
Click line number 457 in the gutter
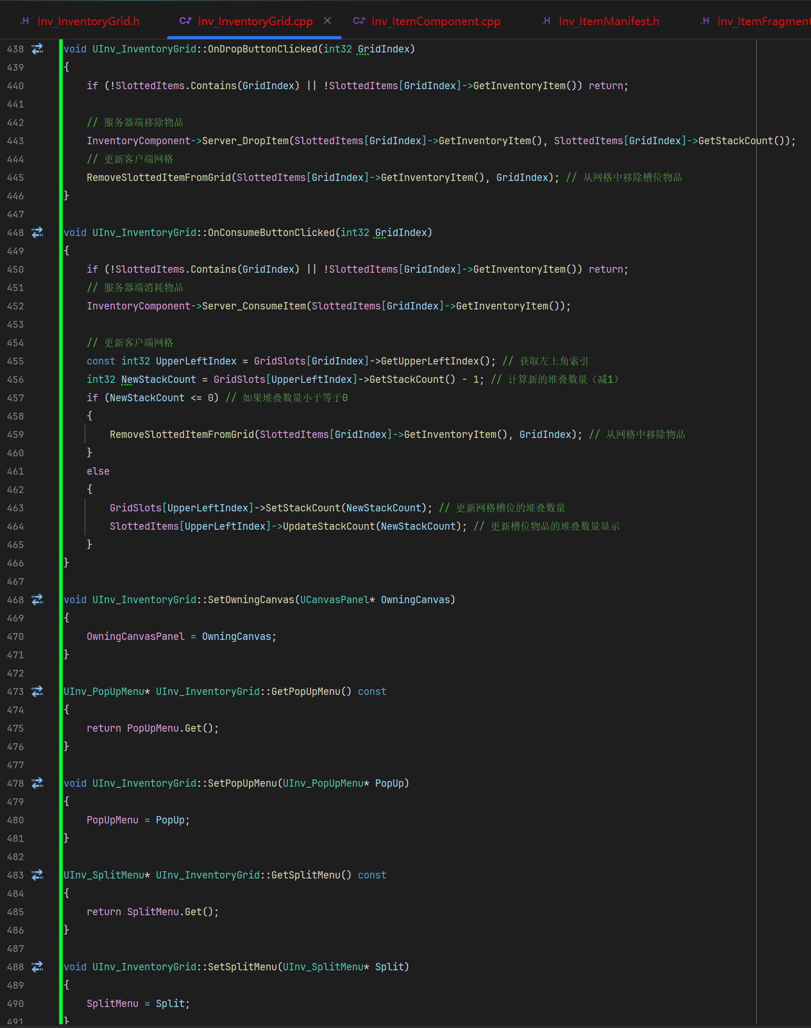pos(15,398)
